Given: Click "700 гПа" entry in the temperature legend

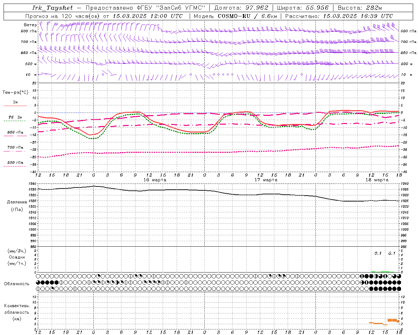Looking at the screenshot, I should point(15,148).
